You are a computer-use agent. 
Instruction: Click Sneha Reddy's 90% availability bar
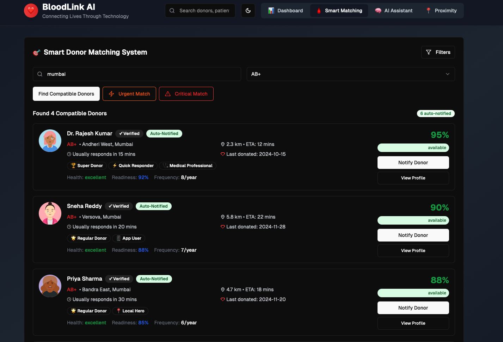coord(413,220)
